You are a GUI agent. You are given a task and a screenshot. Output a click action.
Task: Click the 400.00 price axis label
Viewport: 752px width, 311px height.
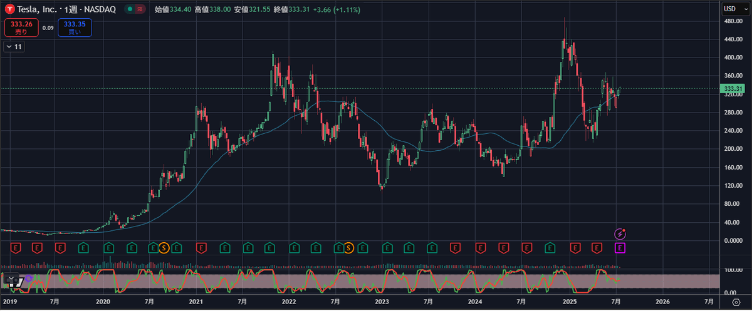pos(733,58)
